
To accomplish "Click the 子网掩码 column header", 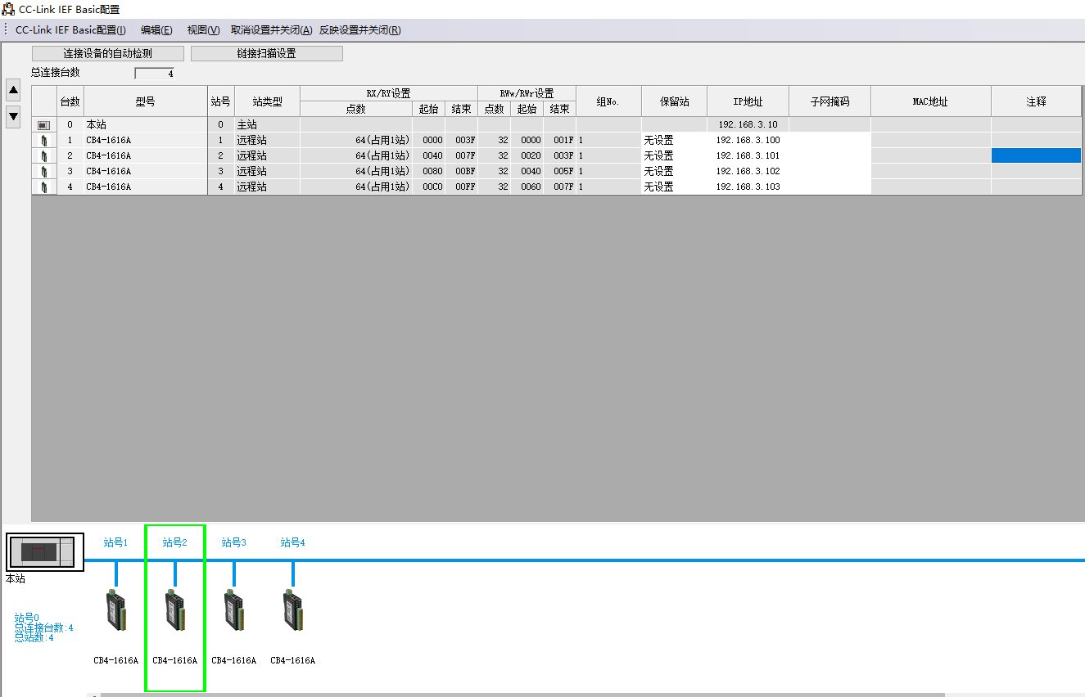I will (x=830, y=101).
